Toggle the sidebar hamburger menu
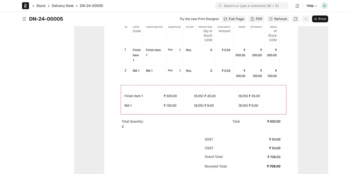This screenshot has height=174, width=350. [24, 19]
